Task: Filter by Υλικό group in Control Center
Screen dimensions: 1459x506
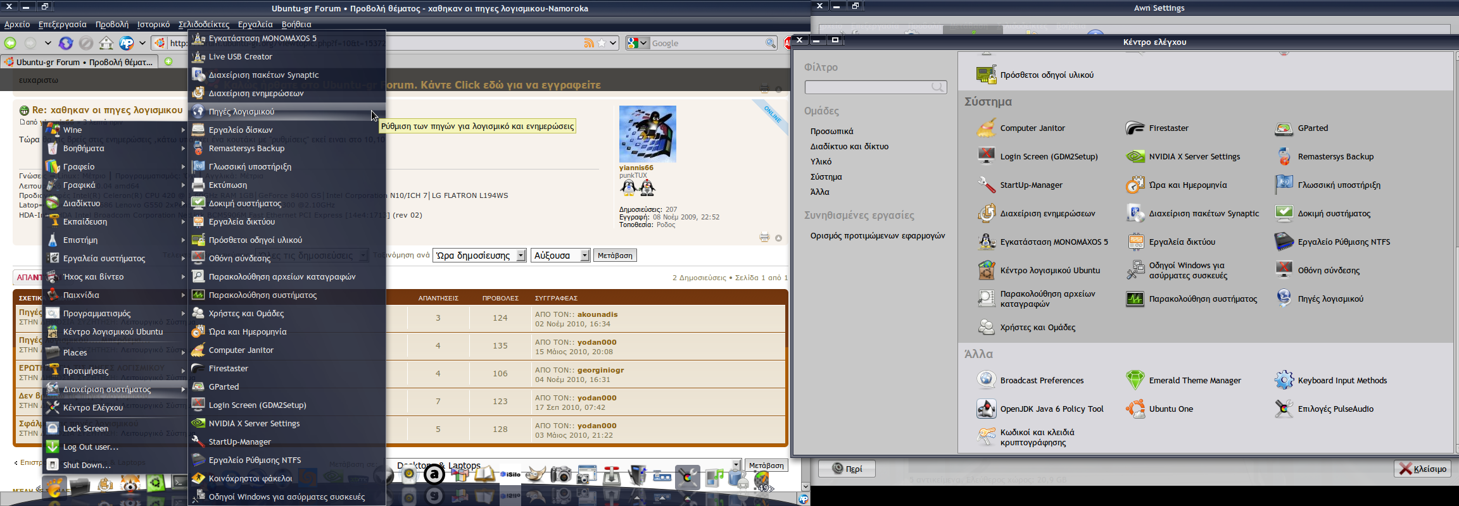Action: pos(821,161)
